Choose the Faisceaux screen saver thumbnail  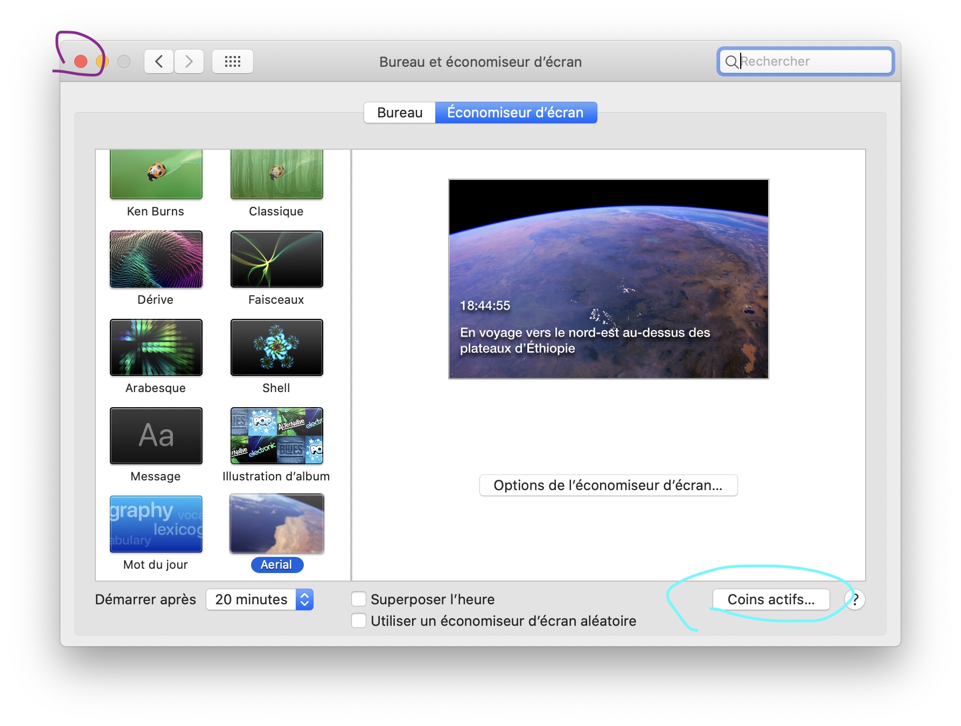coord(277,259)
